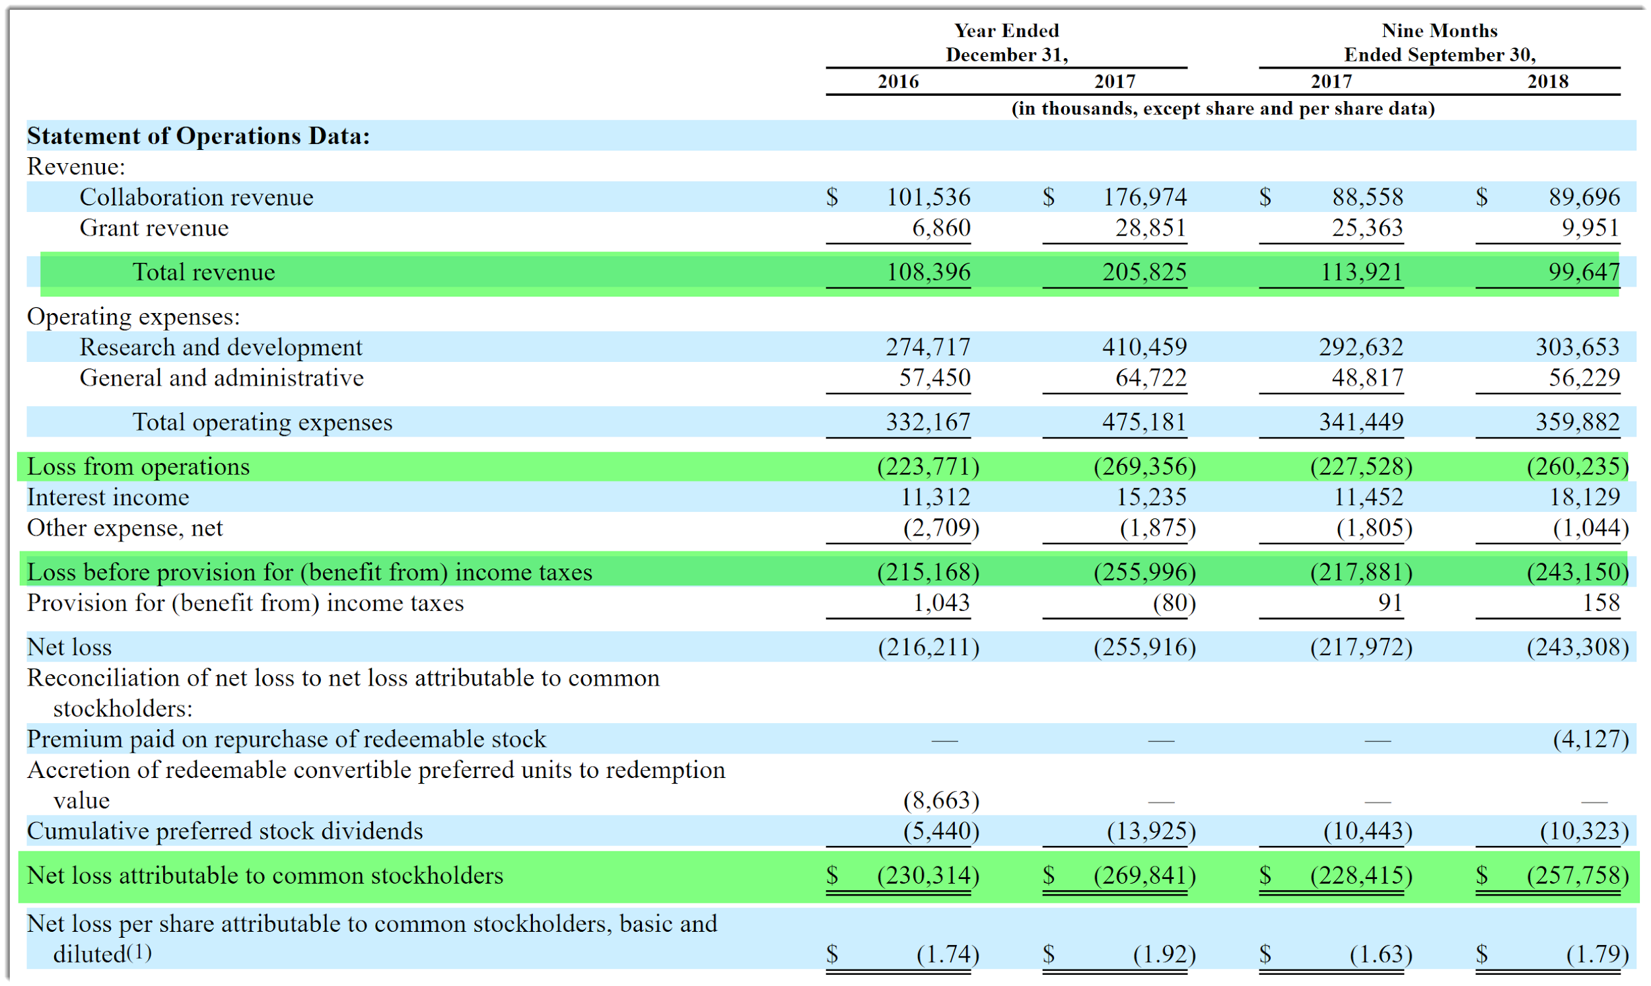The width and height of the screenshot is (1651, 986).
Task: Click the Total revenue value 113,921
Action: coord(1360,271)
